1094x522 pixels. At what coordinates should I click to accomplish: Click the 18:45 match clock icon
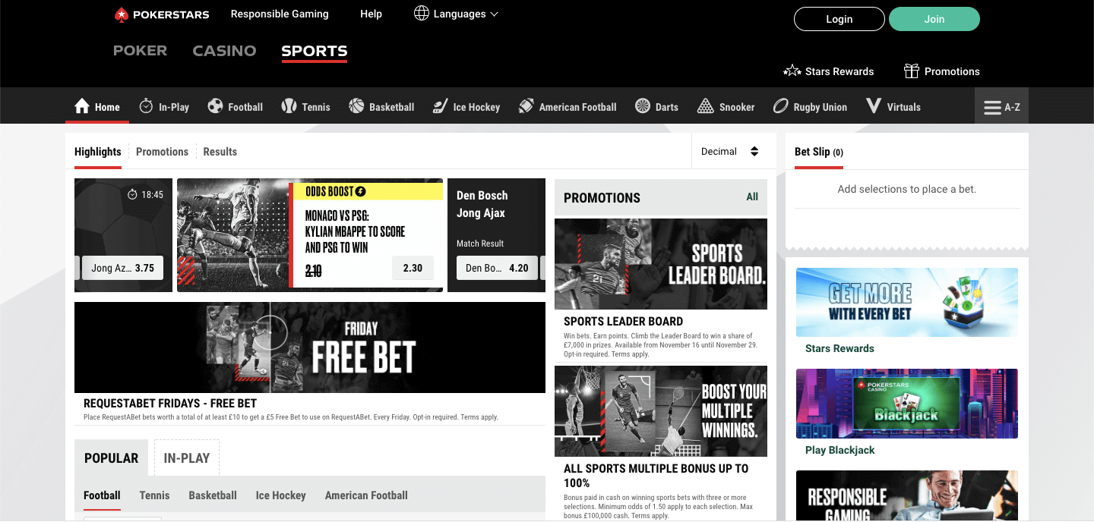click(x=132, y=195)
